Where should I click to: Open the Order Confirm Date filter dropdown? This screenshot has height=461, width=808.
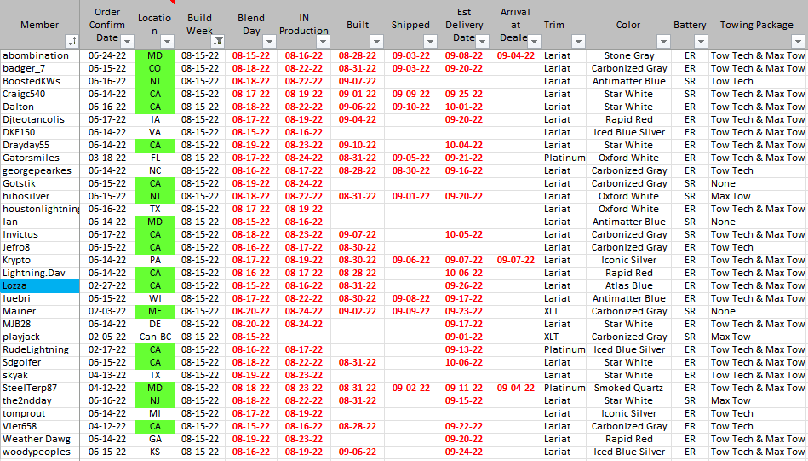click(127, 41)
